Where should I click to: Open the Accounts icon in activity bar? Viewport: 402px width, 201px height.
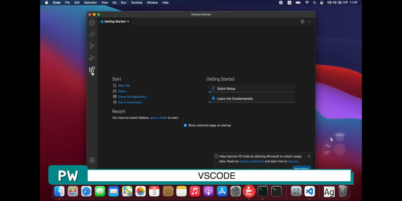tap(92, 160)
